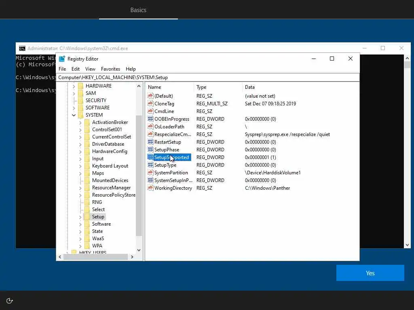Viewport: 414px width, 310px height.
Task: Switch to the Basics tab
Action: coord(138,10)
